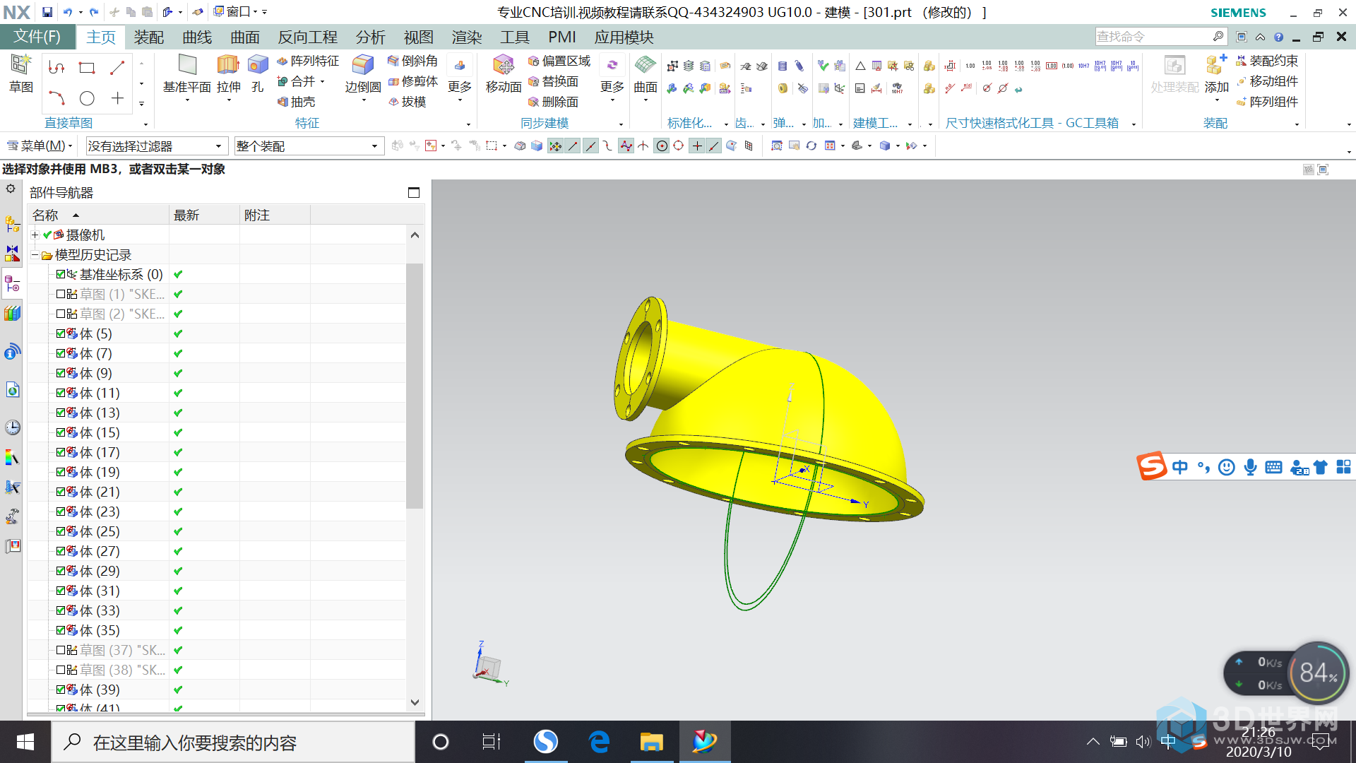1356x763 pixels.
Task: Open the 文件(F) menu
Action: (x=37, y=37)
